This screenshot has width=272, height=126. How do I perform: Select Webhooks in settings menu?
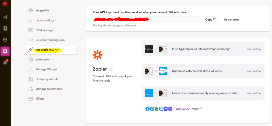[42, 60]
